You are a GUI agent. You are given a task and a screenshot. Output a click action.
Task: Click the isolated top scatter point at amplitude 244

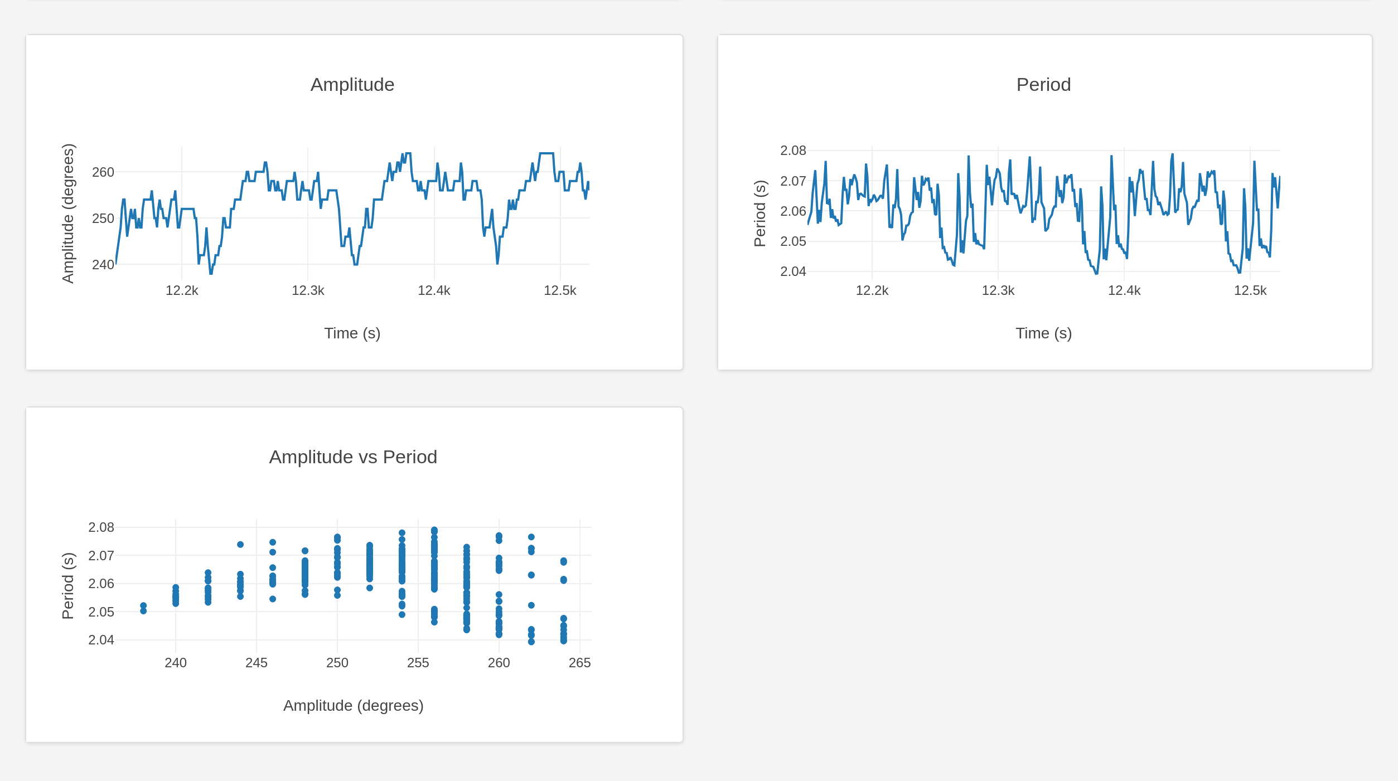[x=240, y=545]
